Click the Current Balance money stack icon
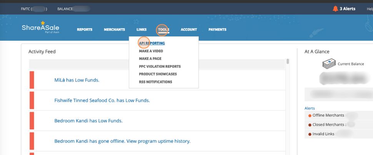 coord(329,64)
